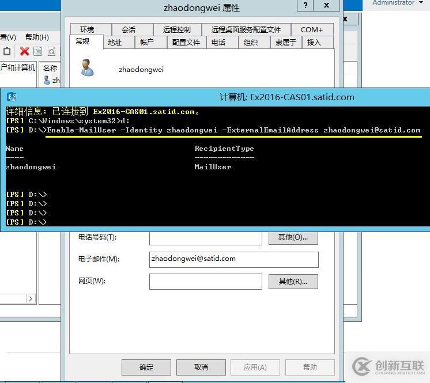Click the Exchange shell icon in console title bar
This screenshot has width=430, height=383.
point(12,97)
